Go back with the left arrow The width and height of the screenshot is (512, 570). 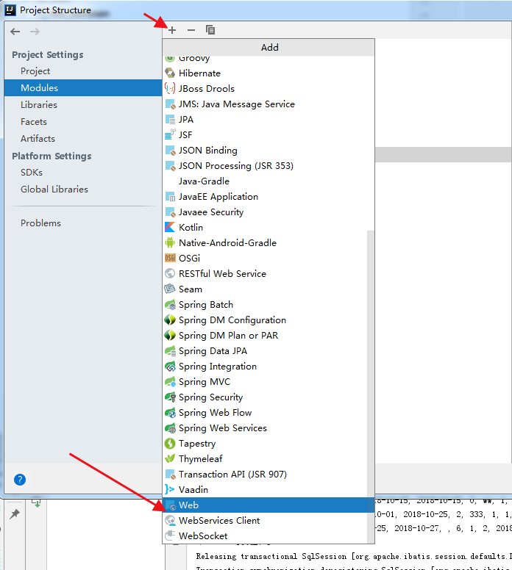tap(15, 32)
